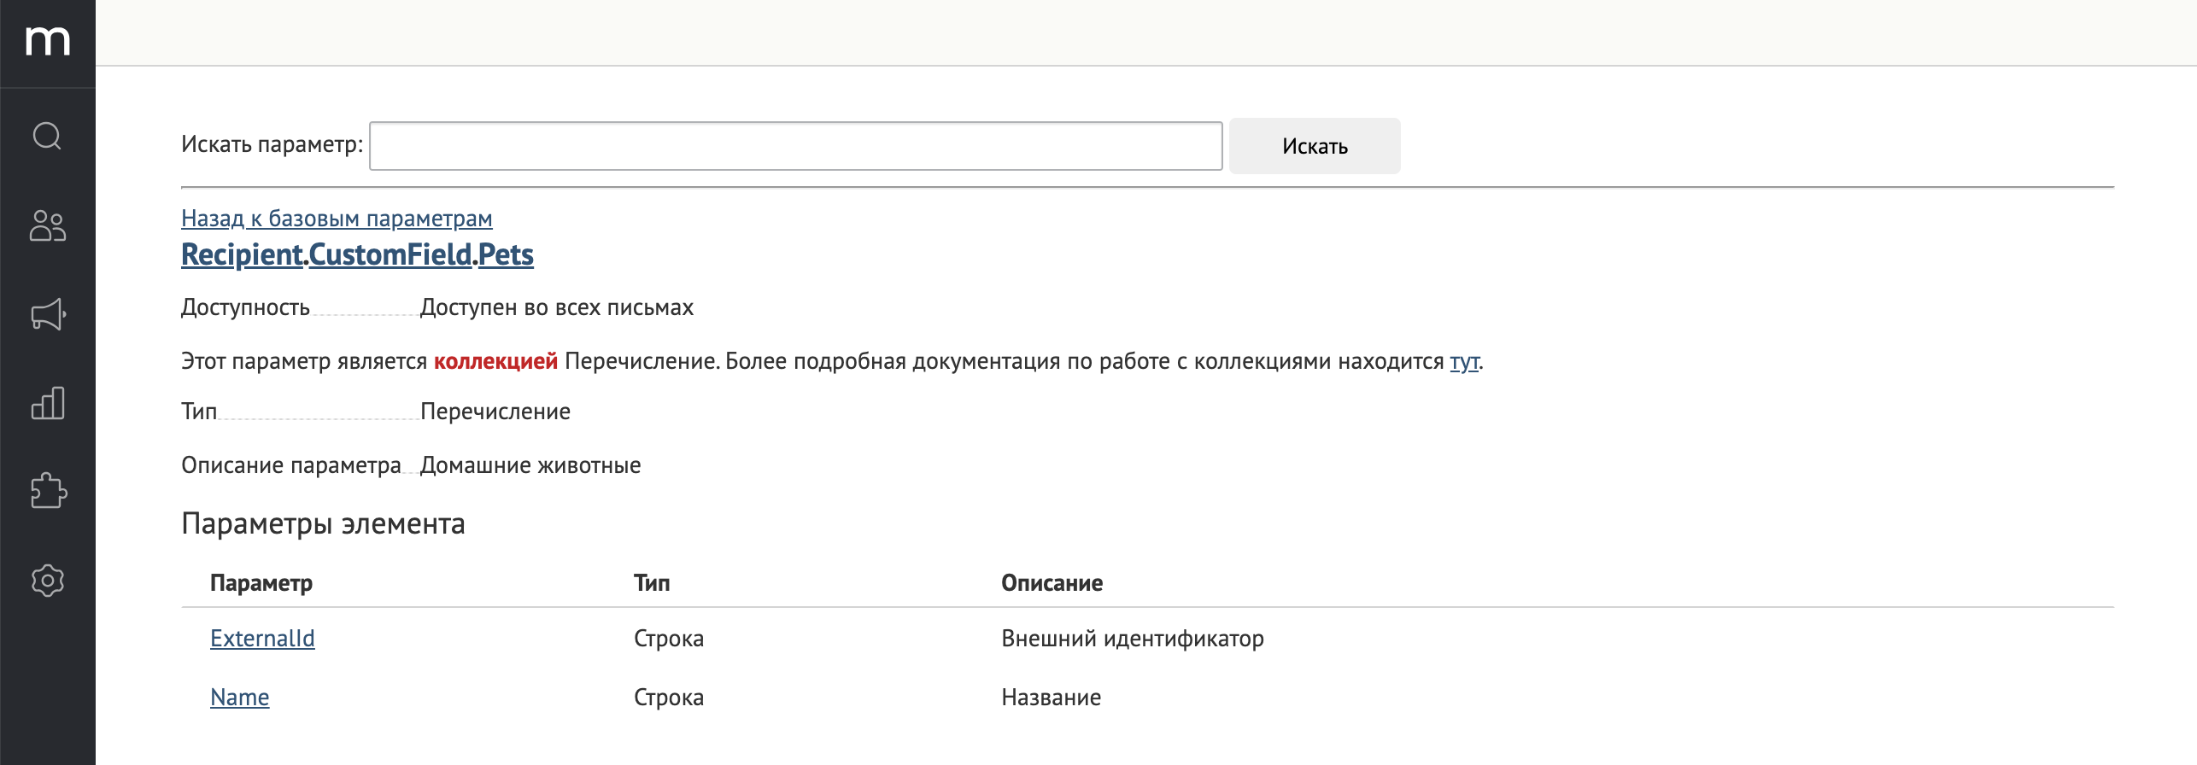Click the red word 'коллекцией'

point(495,361)
